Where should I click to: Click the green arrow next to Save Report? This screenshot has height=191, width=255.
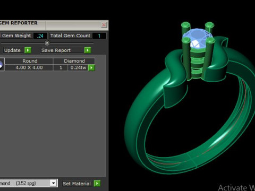[88, 50]
